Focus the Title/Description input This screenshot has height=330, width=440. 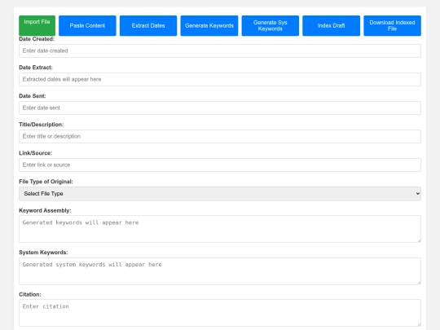click(x=220, y=136)
